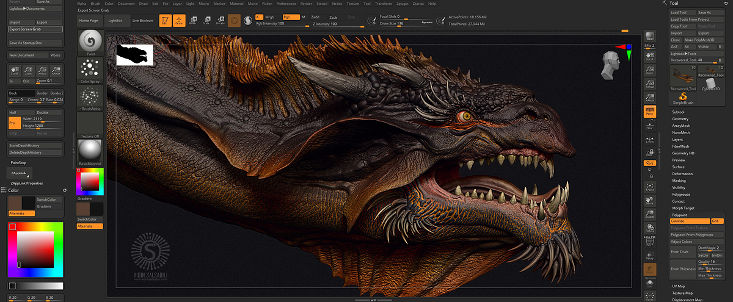The image size is (733, 302).
Task: Click the camera head orientation icon
Action: (611, 66)
